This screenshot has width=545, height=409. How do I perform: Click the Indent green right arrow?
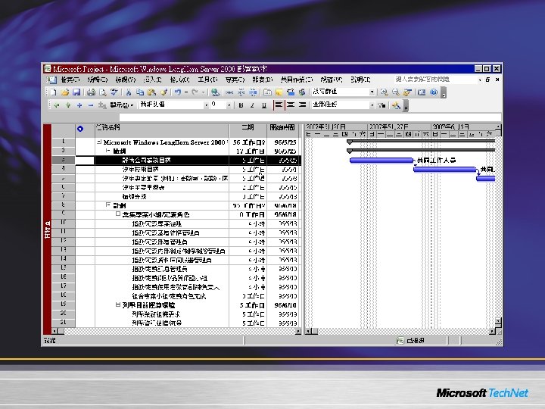point(68,105)
